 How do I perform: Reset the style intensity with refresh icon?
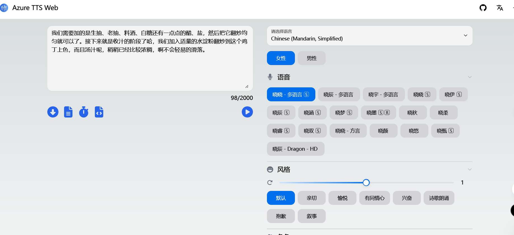tap(270, 183)
